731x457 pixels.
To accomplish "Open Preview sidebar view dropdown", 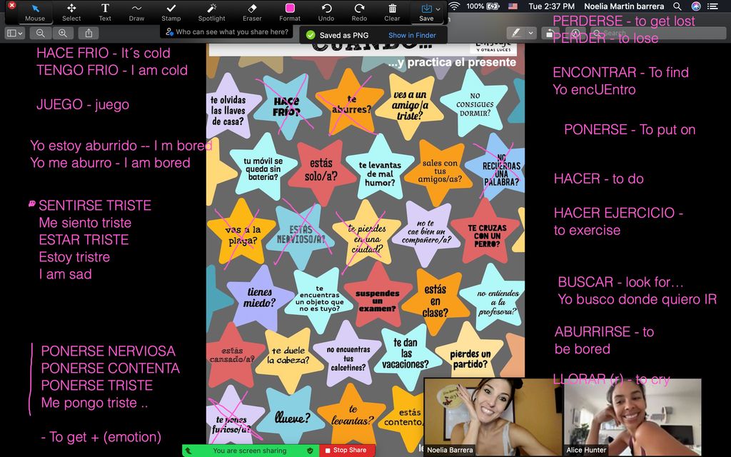I will [14, 33].
